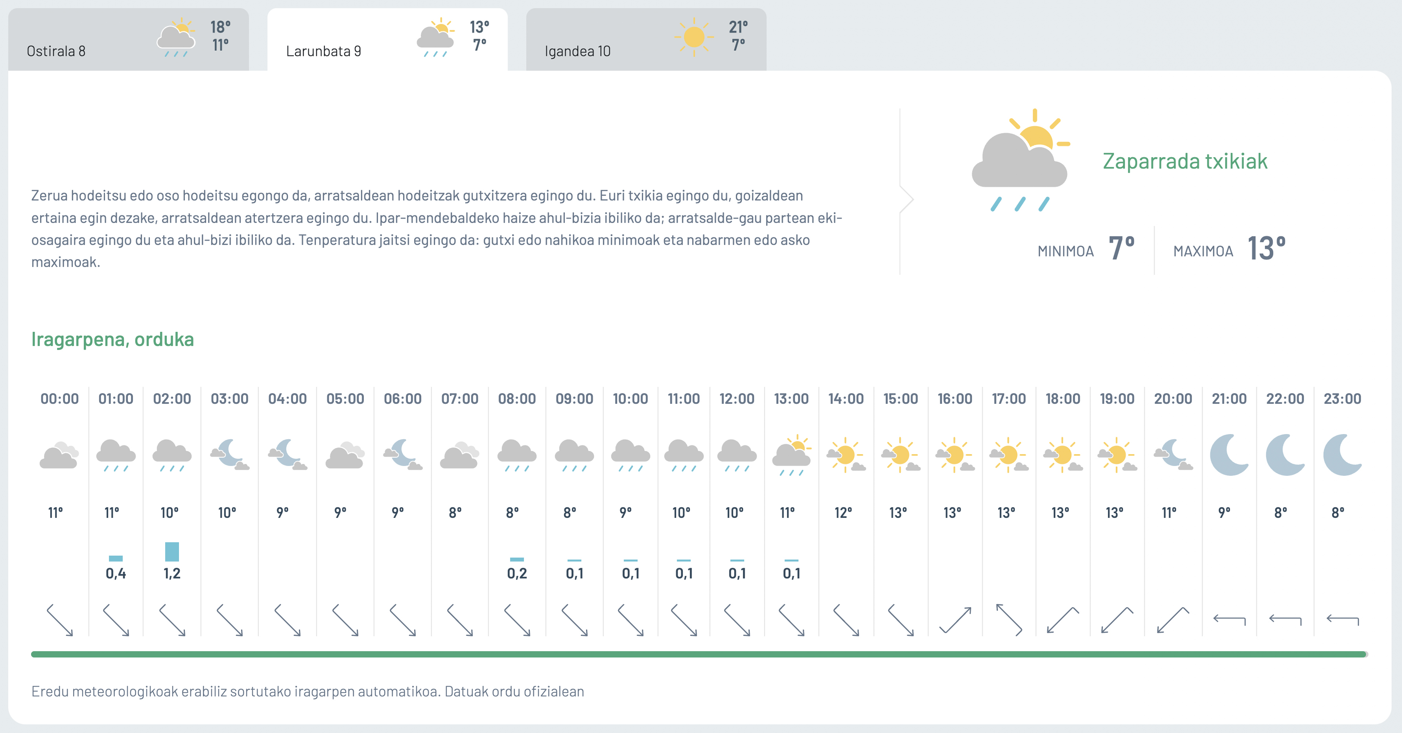
Task: Click the rain cloud icon for 02:00
Action: [172, 455]
